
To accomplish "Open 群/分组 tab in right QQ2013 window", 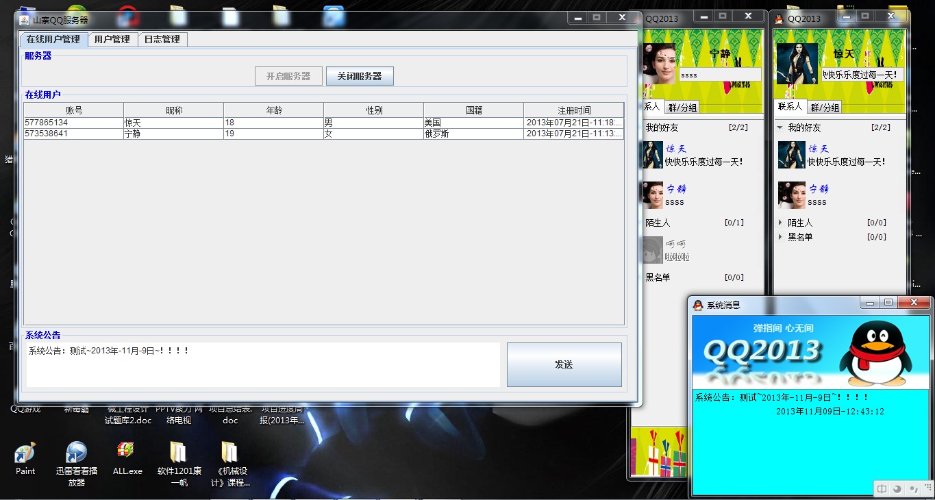I will 823,108.
